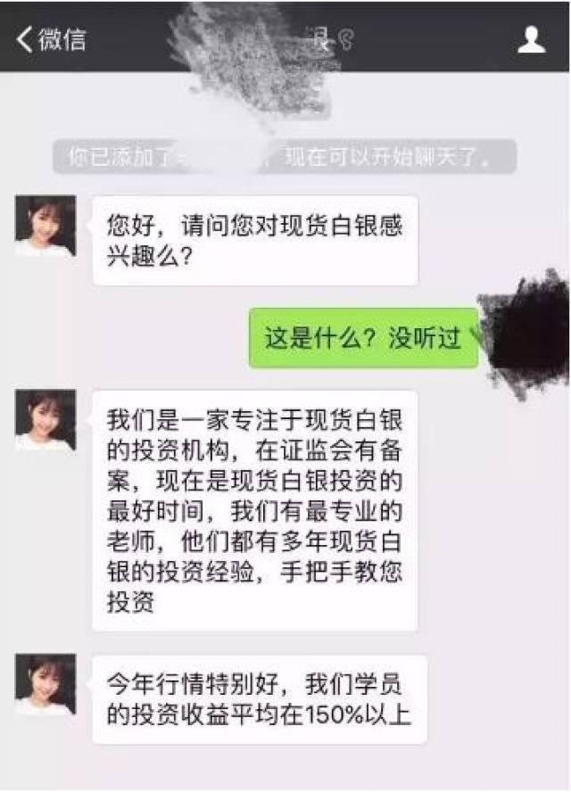Select the message 您好，请问您对现货白银感兴趣么
The width and height of the screenshot is (571, 792).
[255, 241]
